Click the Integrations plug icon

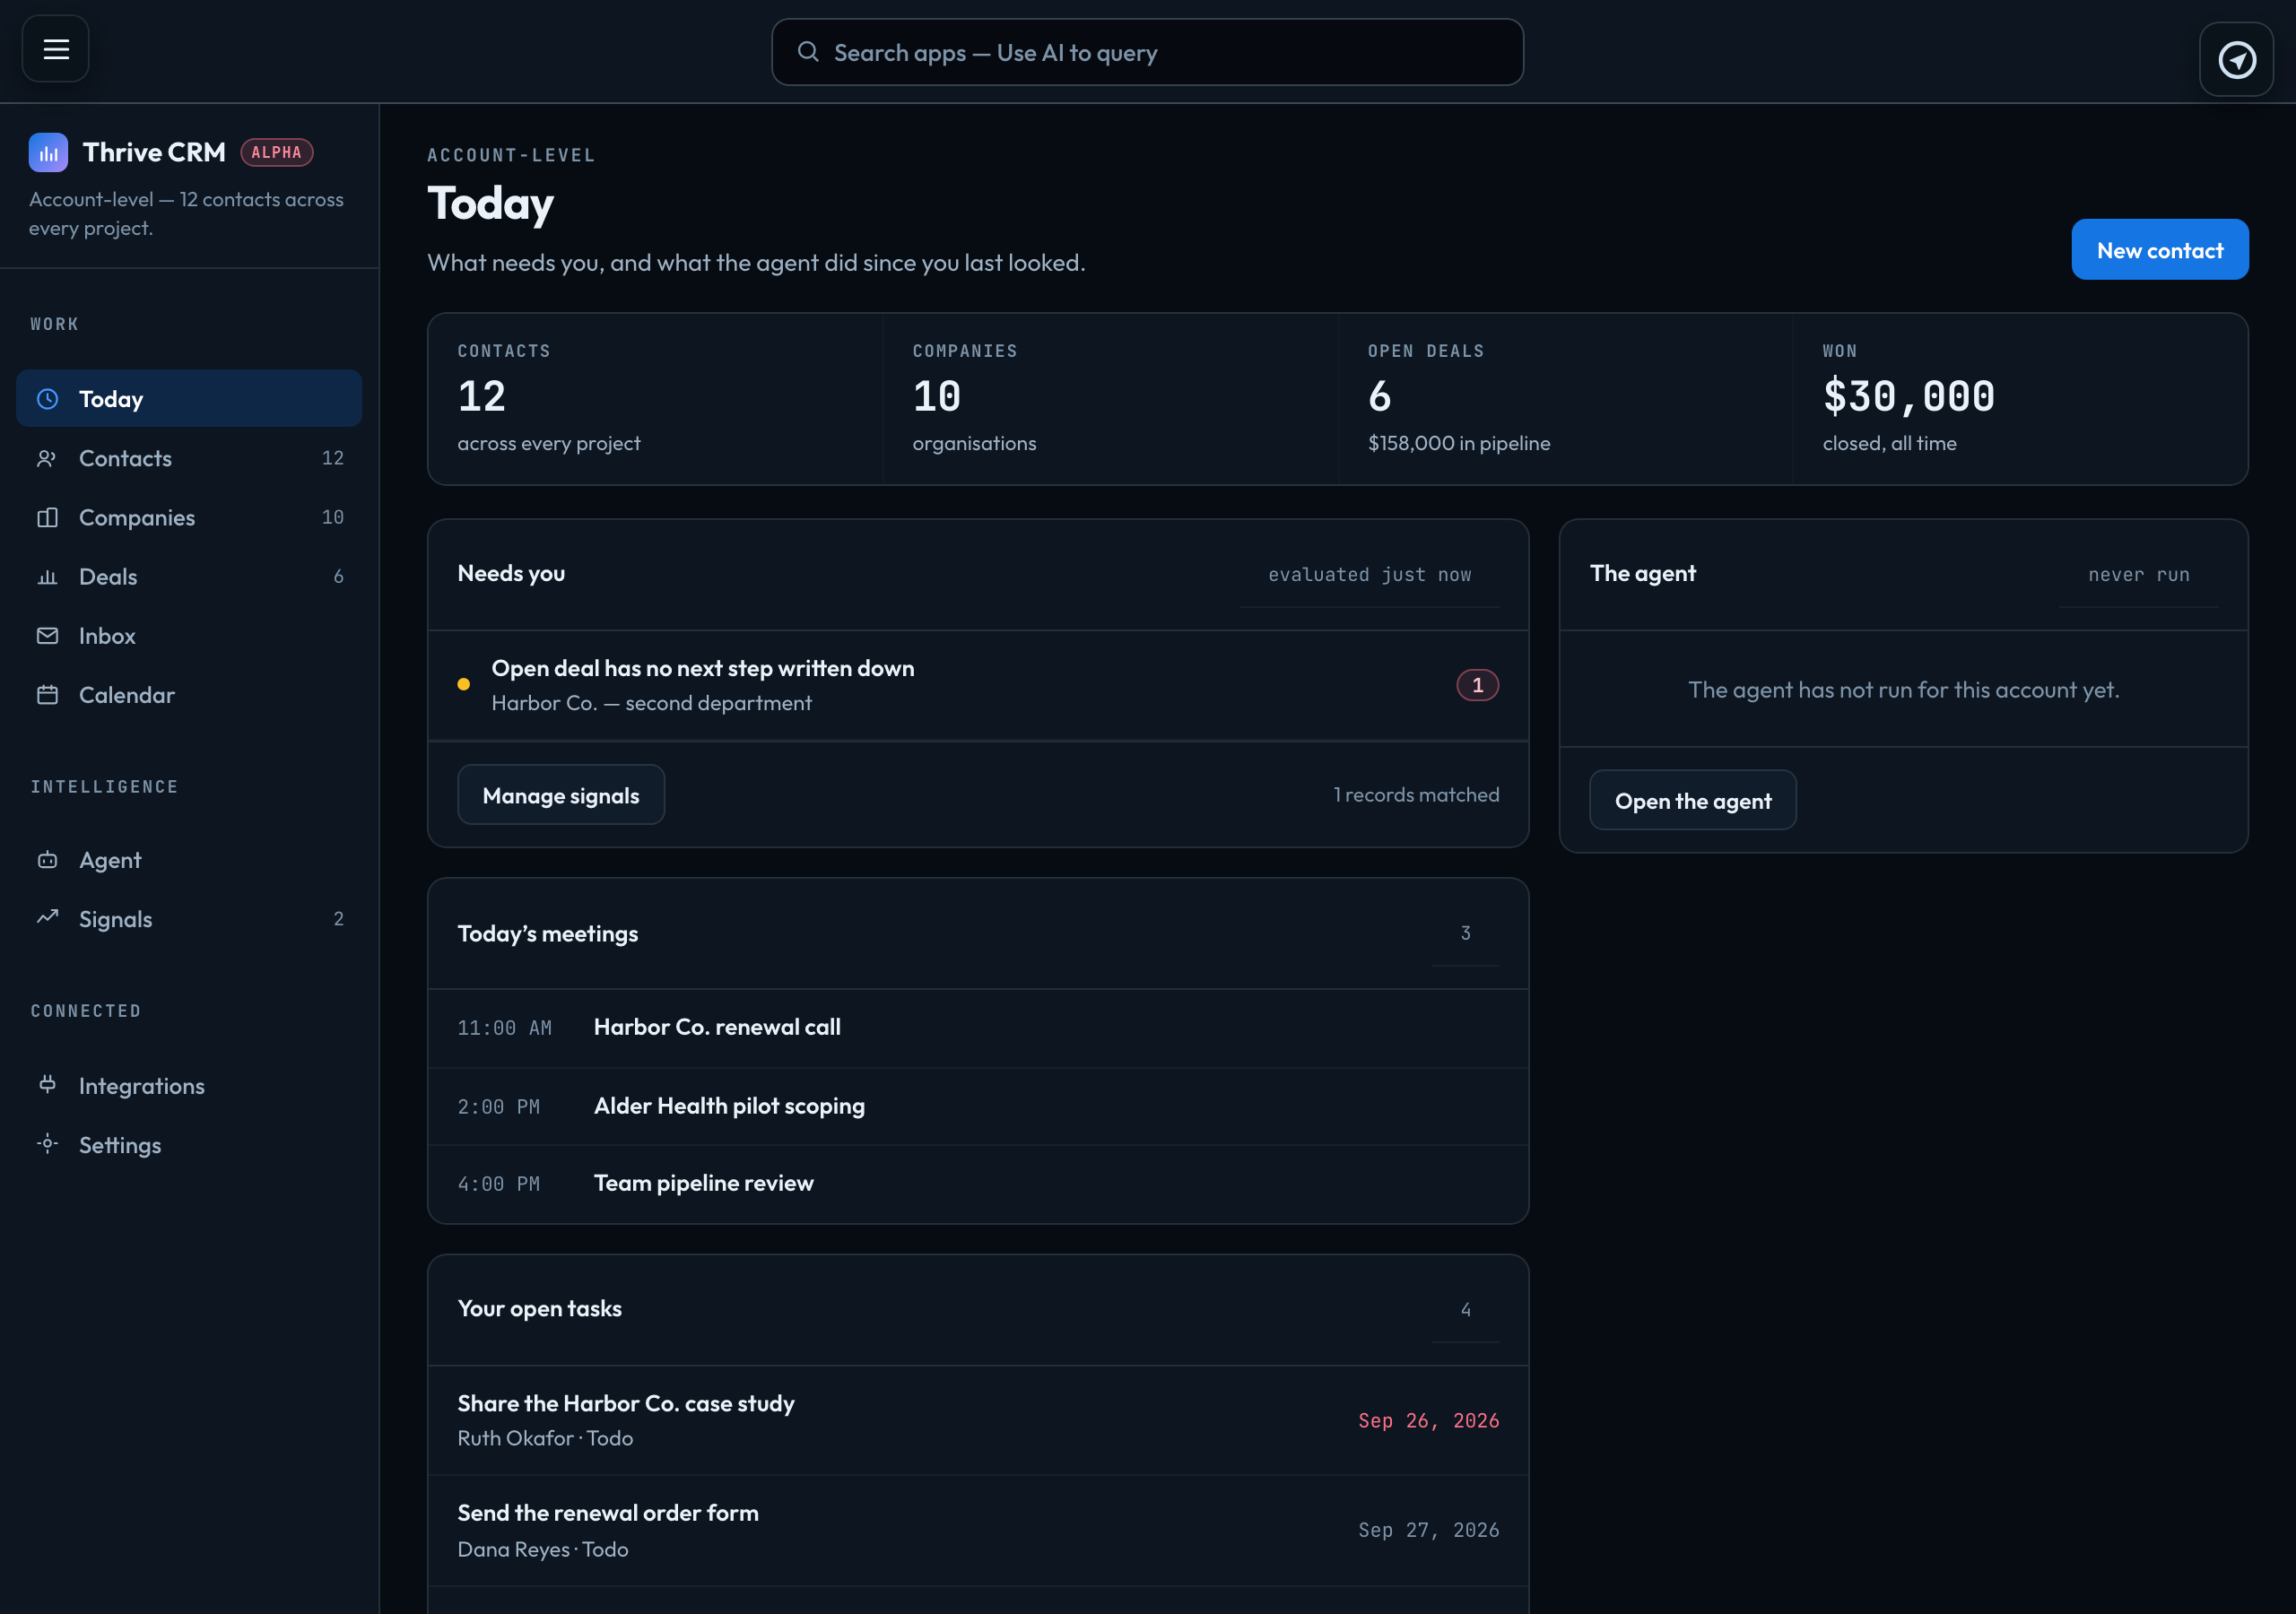(x=47, y=1085)
